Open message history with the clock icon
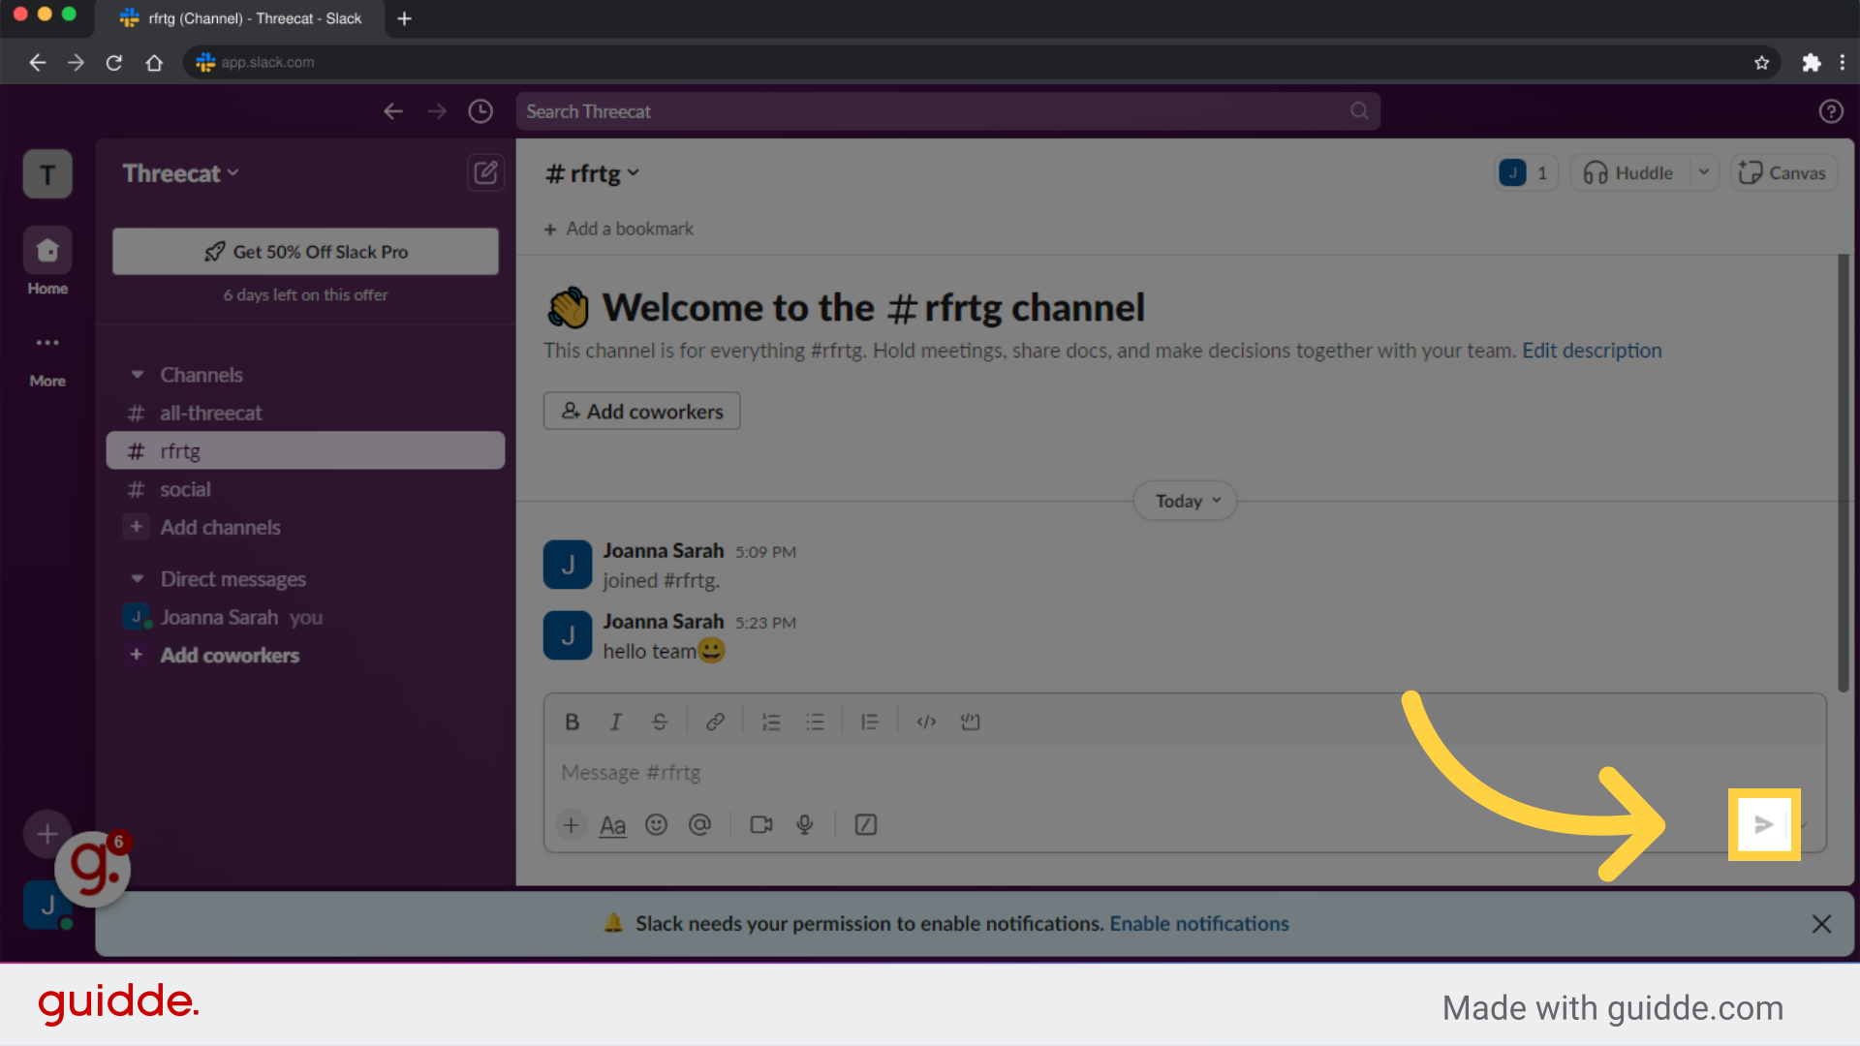 click(480, 110)
